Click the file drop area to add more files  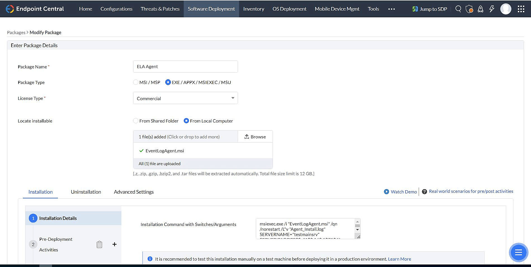[x=185, y=137]
